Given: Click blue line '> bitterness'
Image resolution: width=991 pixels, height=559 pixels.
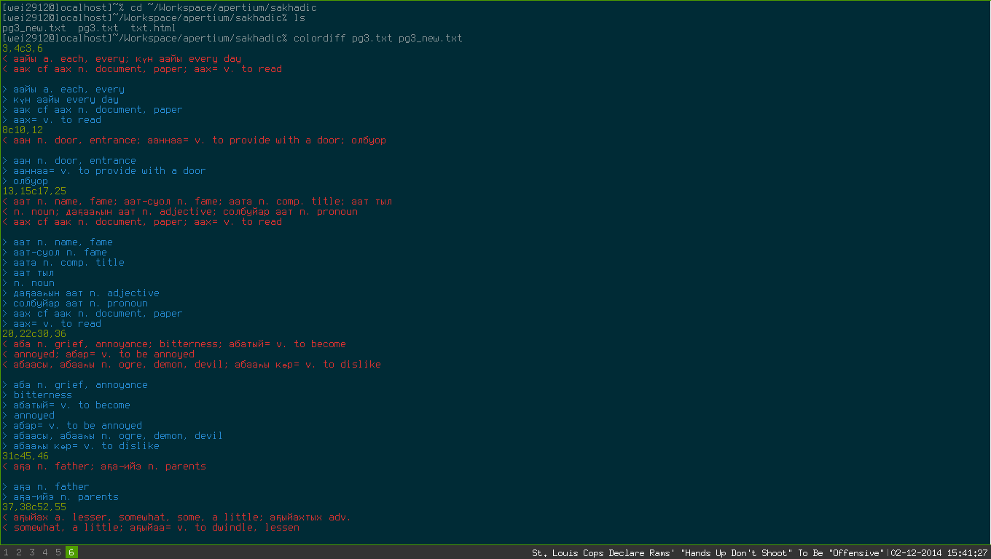Looking at the screenshot, I should [37, 395].
